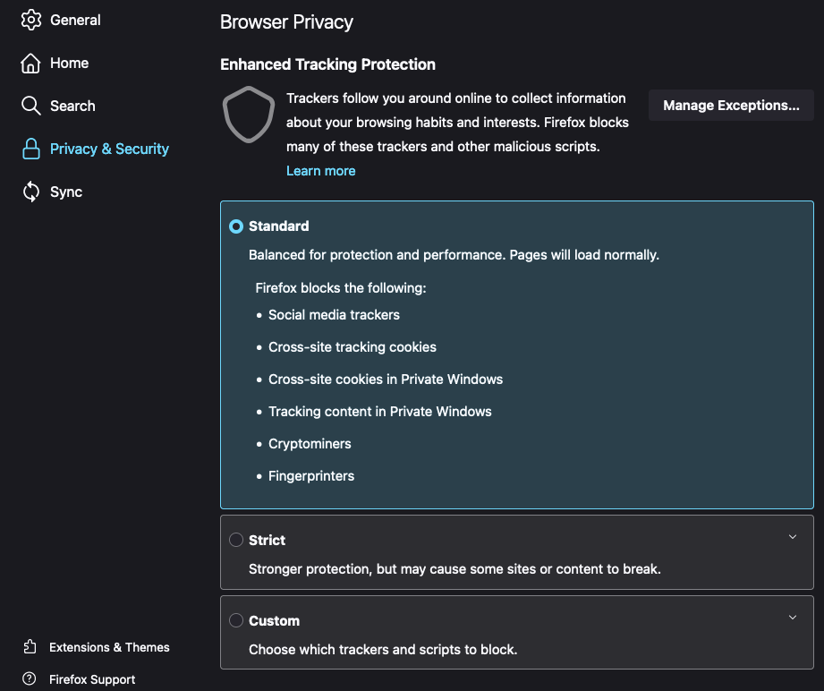Click the Home house icon
The image size is (824, 691).
(31, 63)
